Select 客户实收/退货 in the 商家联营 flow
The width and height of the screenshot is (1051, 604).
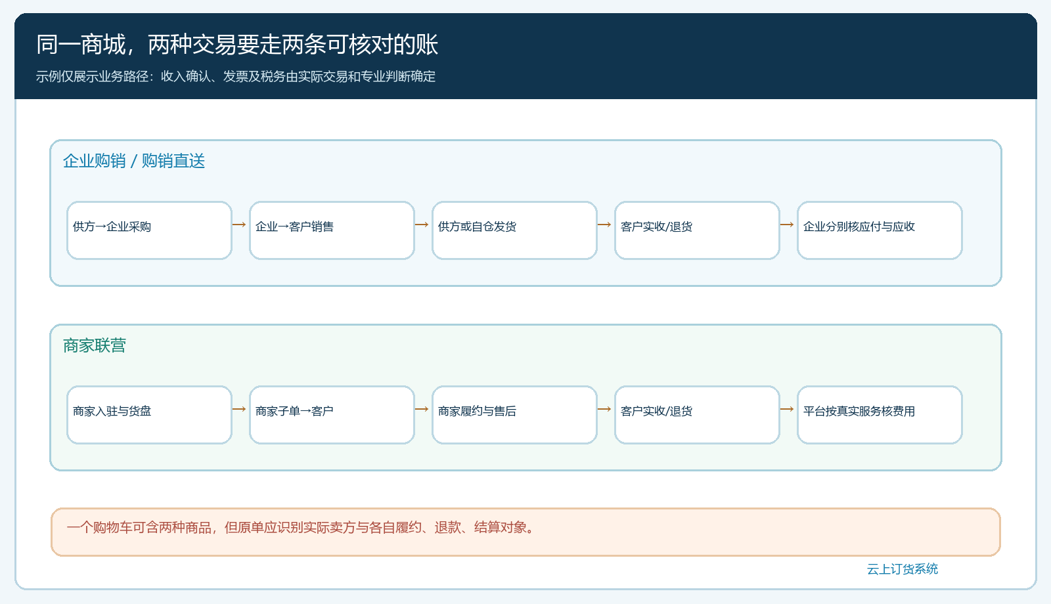pyautogui.click(x=697, y=415)
